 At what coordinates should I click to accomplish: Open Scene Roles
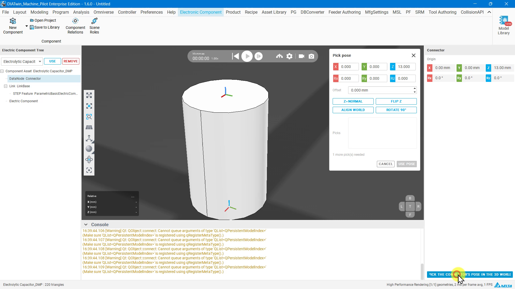(x=94, y=26)
